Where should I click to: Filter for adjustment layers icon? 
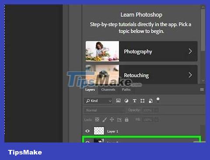tap(126, 101)
